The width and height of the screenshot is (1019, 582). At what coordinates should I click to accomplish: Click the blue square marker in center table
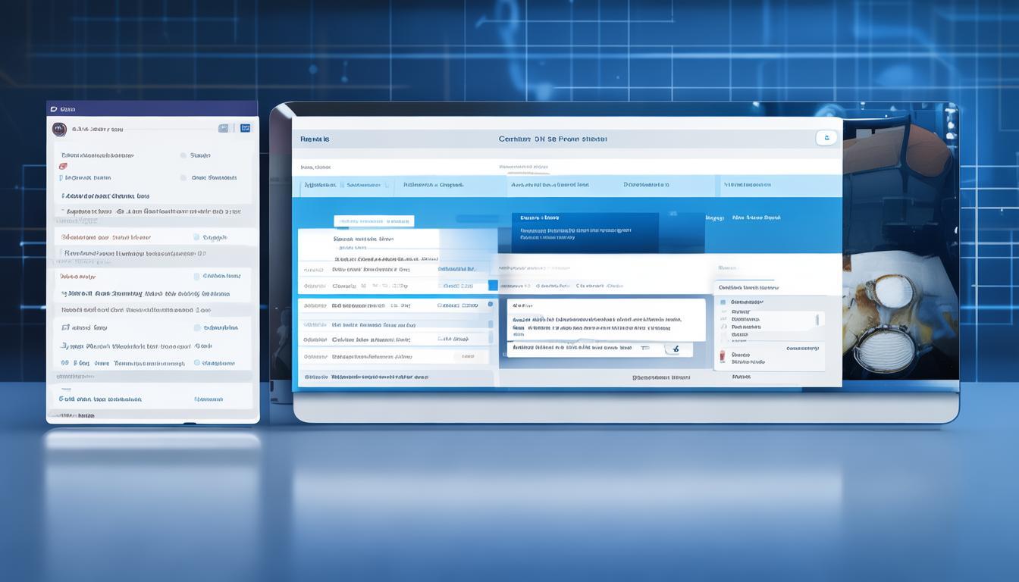(493, 286)
